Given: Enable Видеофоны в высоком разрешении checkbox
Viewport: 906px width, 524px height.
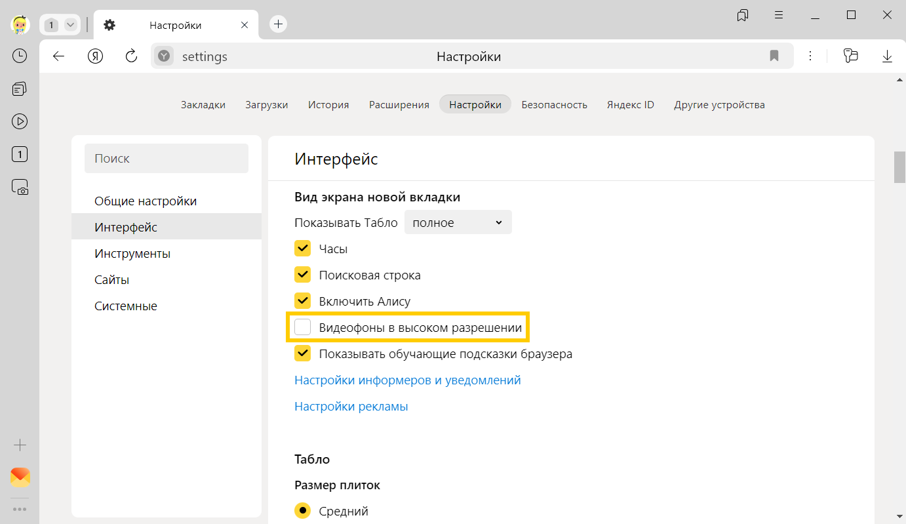Looking at the screenshot, I should [302, 327].
